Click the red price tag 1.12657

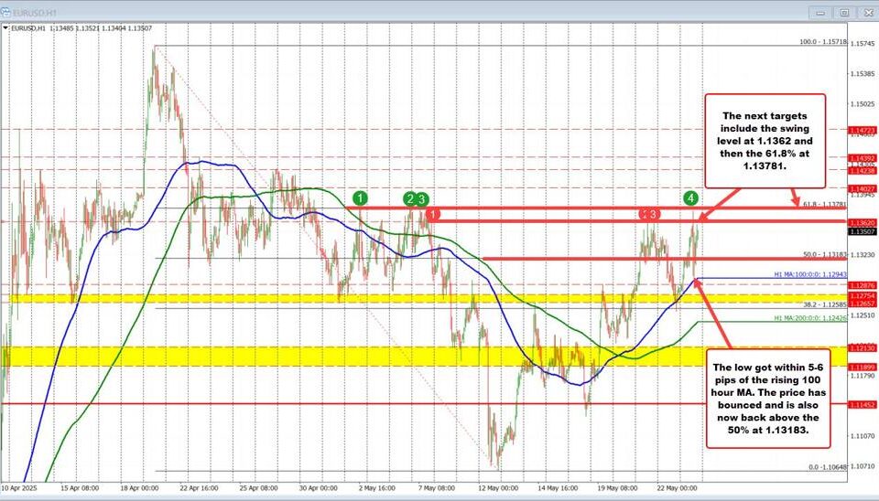click(863, 304)
